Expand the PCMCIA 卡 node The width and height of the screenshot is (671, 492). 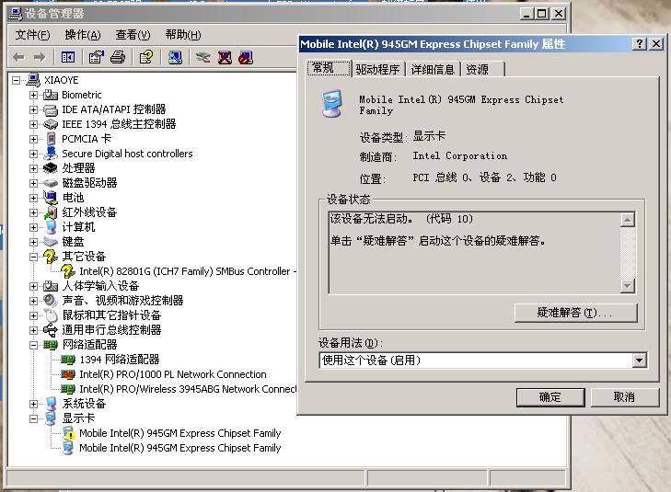coord(33,139)
